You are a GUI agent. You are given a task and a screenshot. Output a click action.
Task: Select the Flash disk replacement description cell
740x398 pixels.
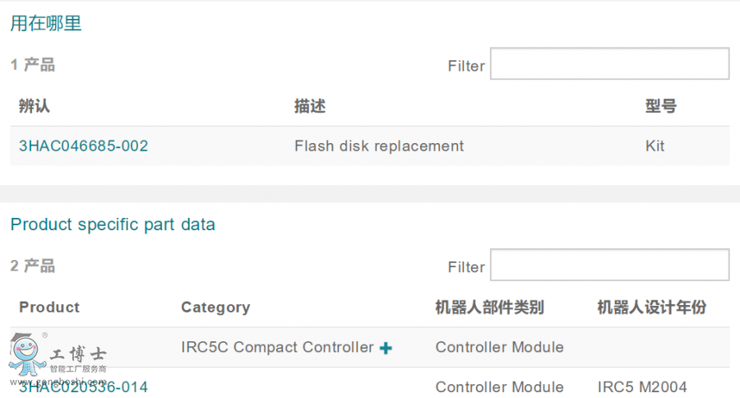pyautogui.click(x=379, y=146)
